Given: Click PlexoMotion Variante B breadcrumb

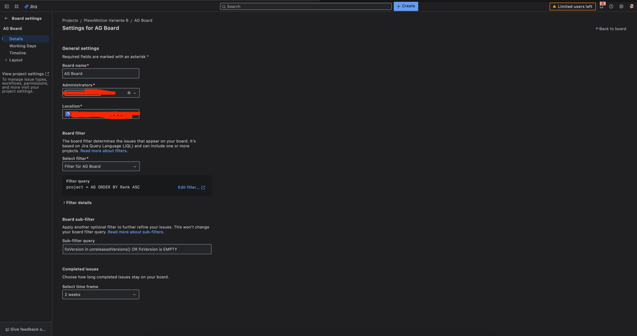Looking at the screenshot, I should click(106, 20).
